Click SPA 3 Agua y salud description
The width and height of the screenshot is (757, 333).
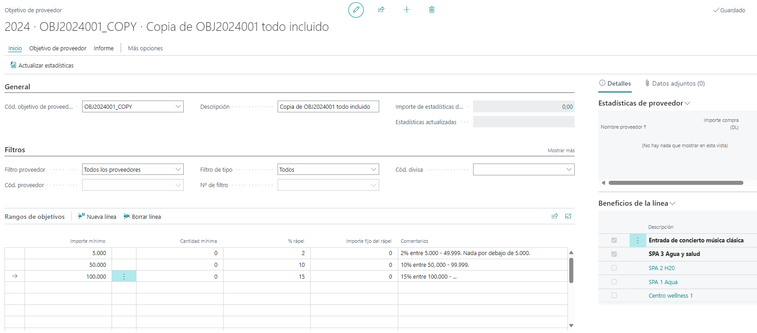point(674,254)
